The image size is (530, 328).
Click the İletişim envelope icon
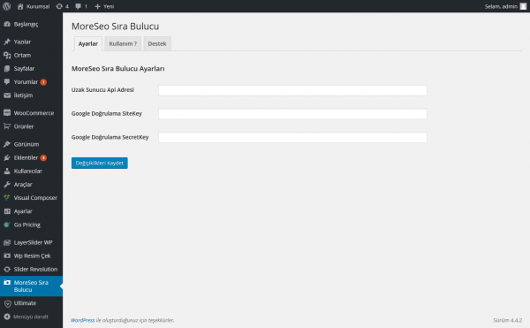[x=7, y=95]
